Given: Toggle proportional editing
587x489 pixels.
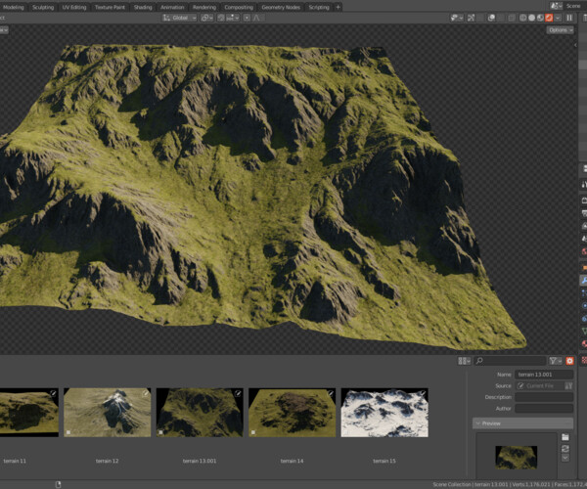Looking at the screenshot, I should (x=247, y=18).
